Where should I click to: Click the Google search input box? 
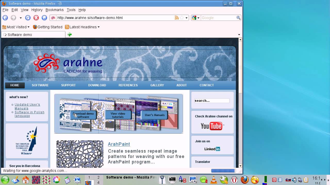[x=218, y=18]
